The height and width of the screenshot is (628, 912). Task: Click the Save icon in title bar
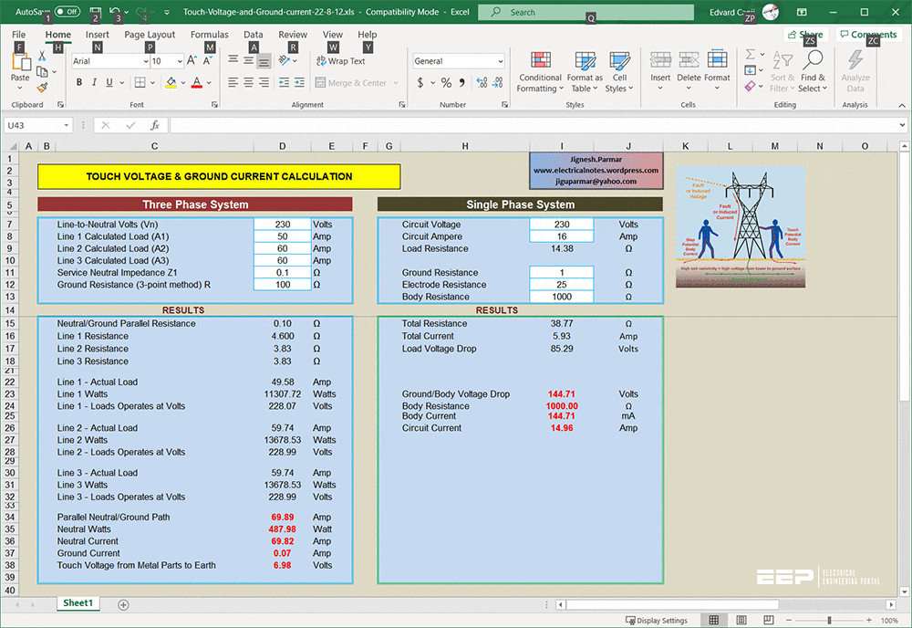point(96,12)
